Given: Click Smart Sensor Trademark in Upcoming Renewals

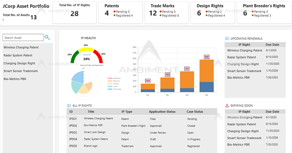Looking at the screenshot, I should click(x=244, y=71).
